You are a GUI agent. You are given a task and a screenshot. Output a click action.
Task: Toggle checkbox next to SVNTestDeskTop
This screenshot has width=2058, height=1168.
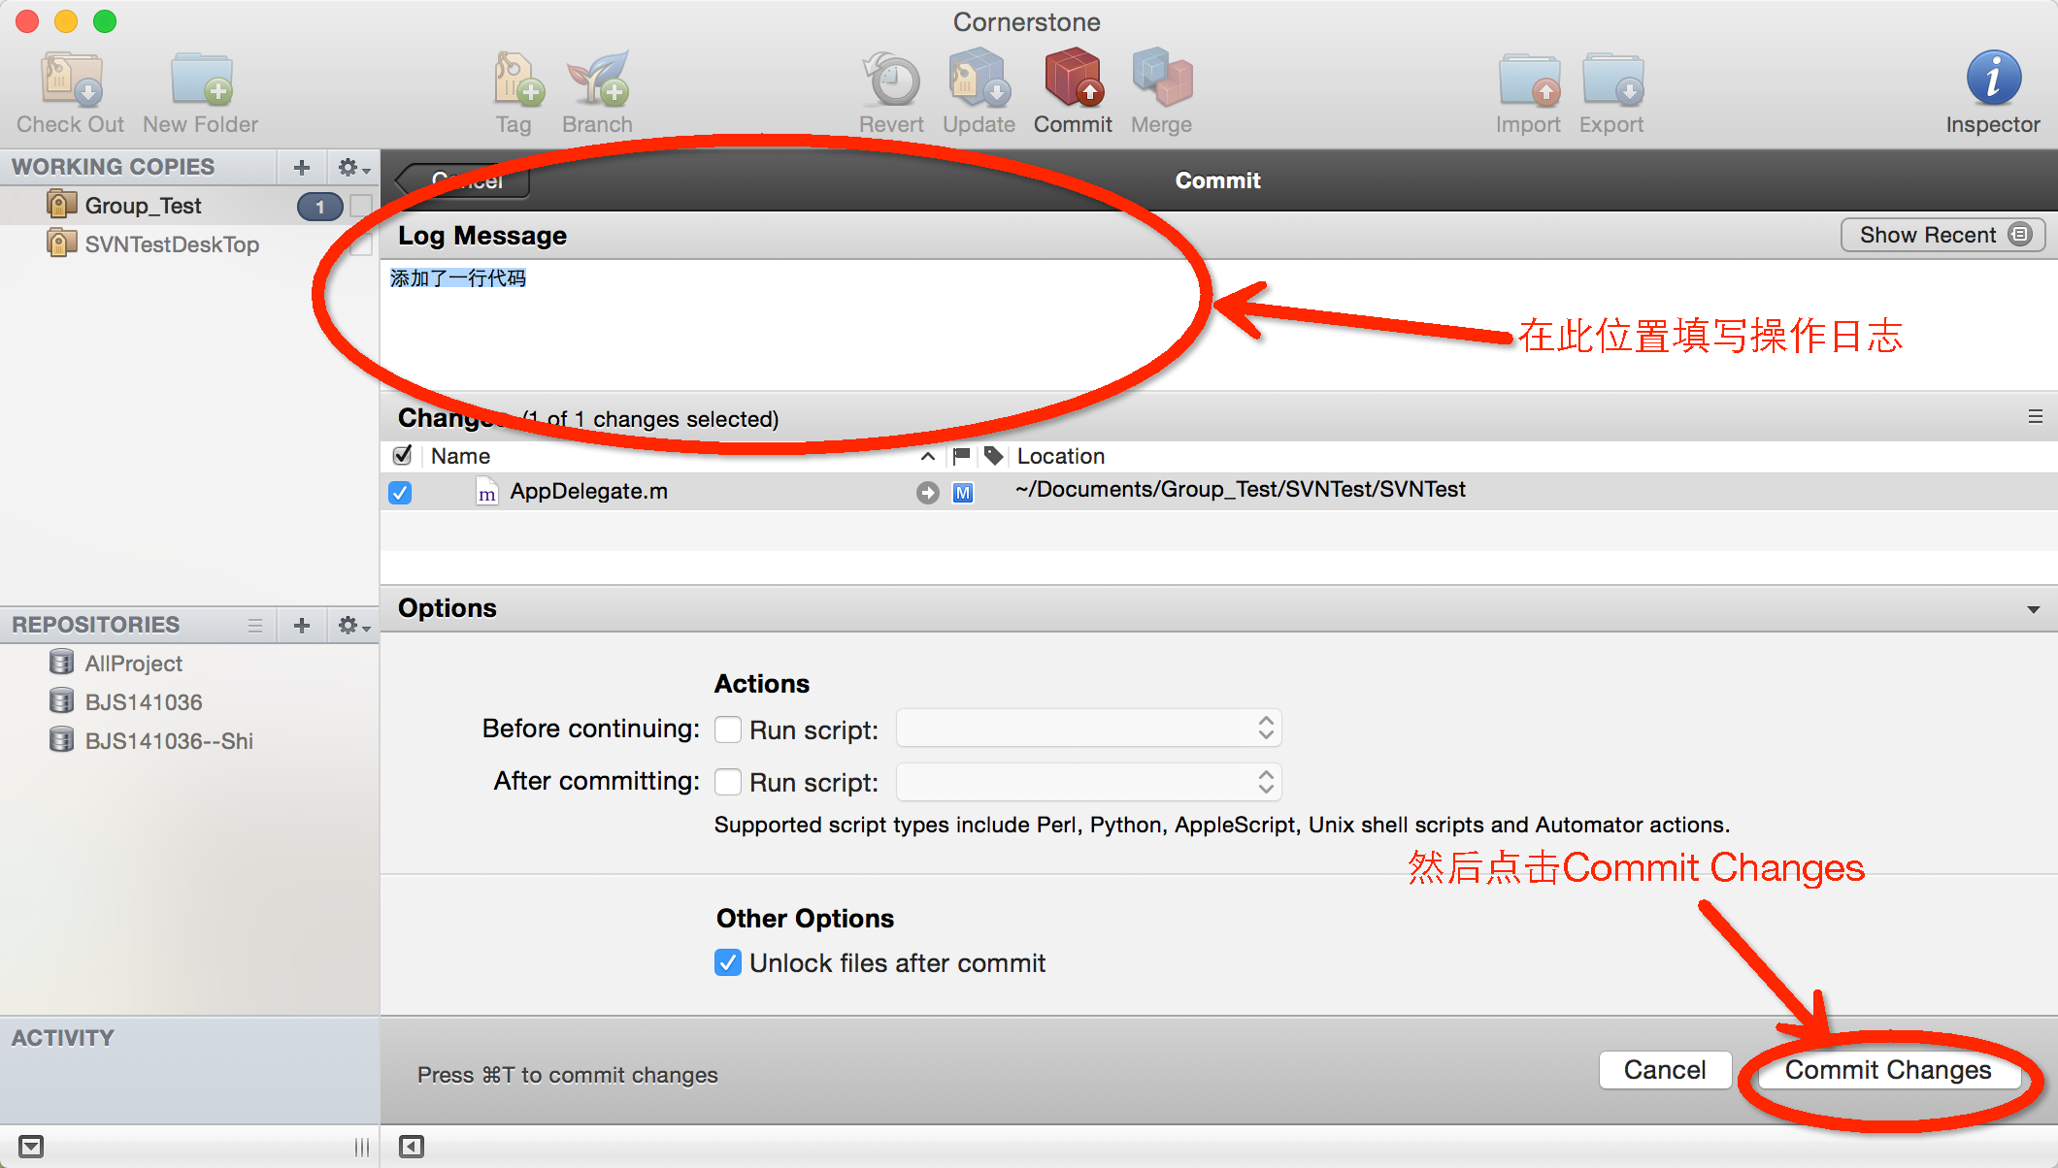[361, 244]
